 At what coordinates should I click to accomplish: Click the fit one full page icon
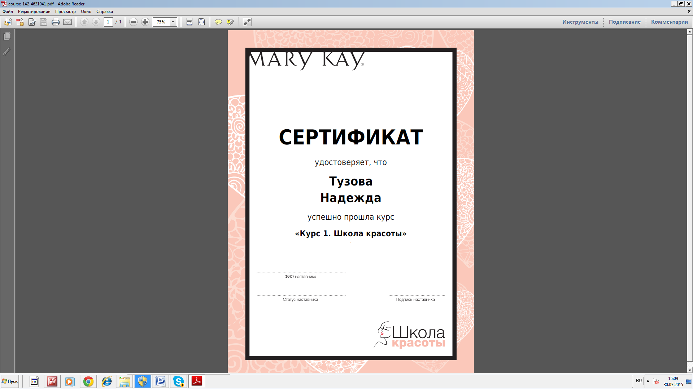pyautogui.click(x=202, y=22)
